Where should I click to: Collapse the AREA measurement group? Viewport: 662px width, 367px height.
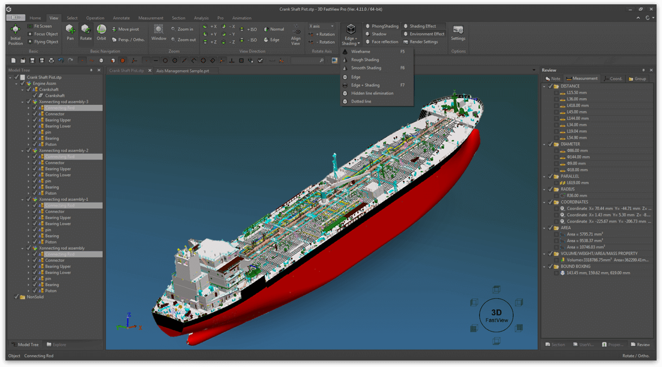(x=544, y=228)
